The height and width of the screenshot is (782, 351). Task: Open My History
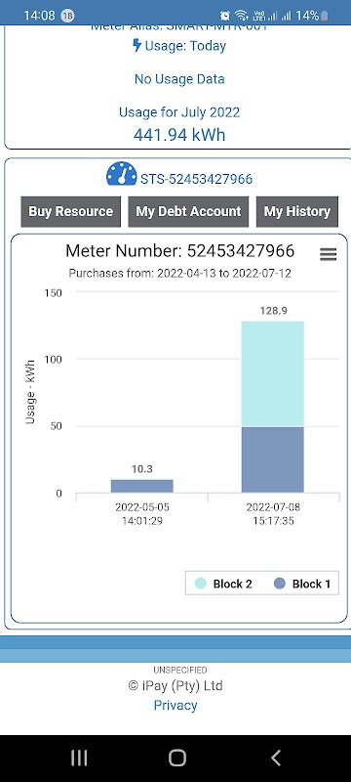[296, 211]
